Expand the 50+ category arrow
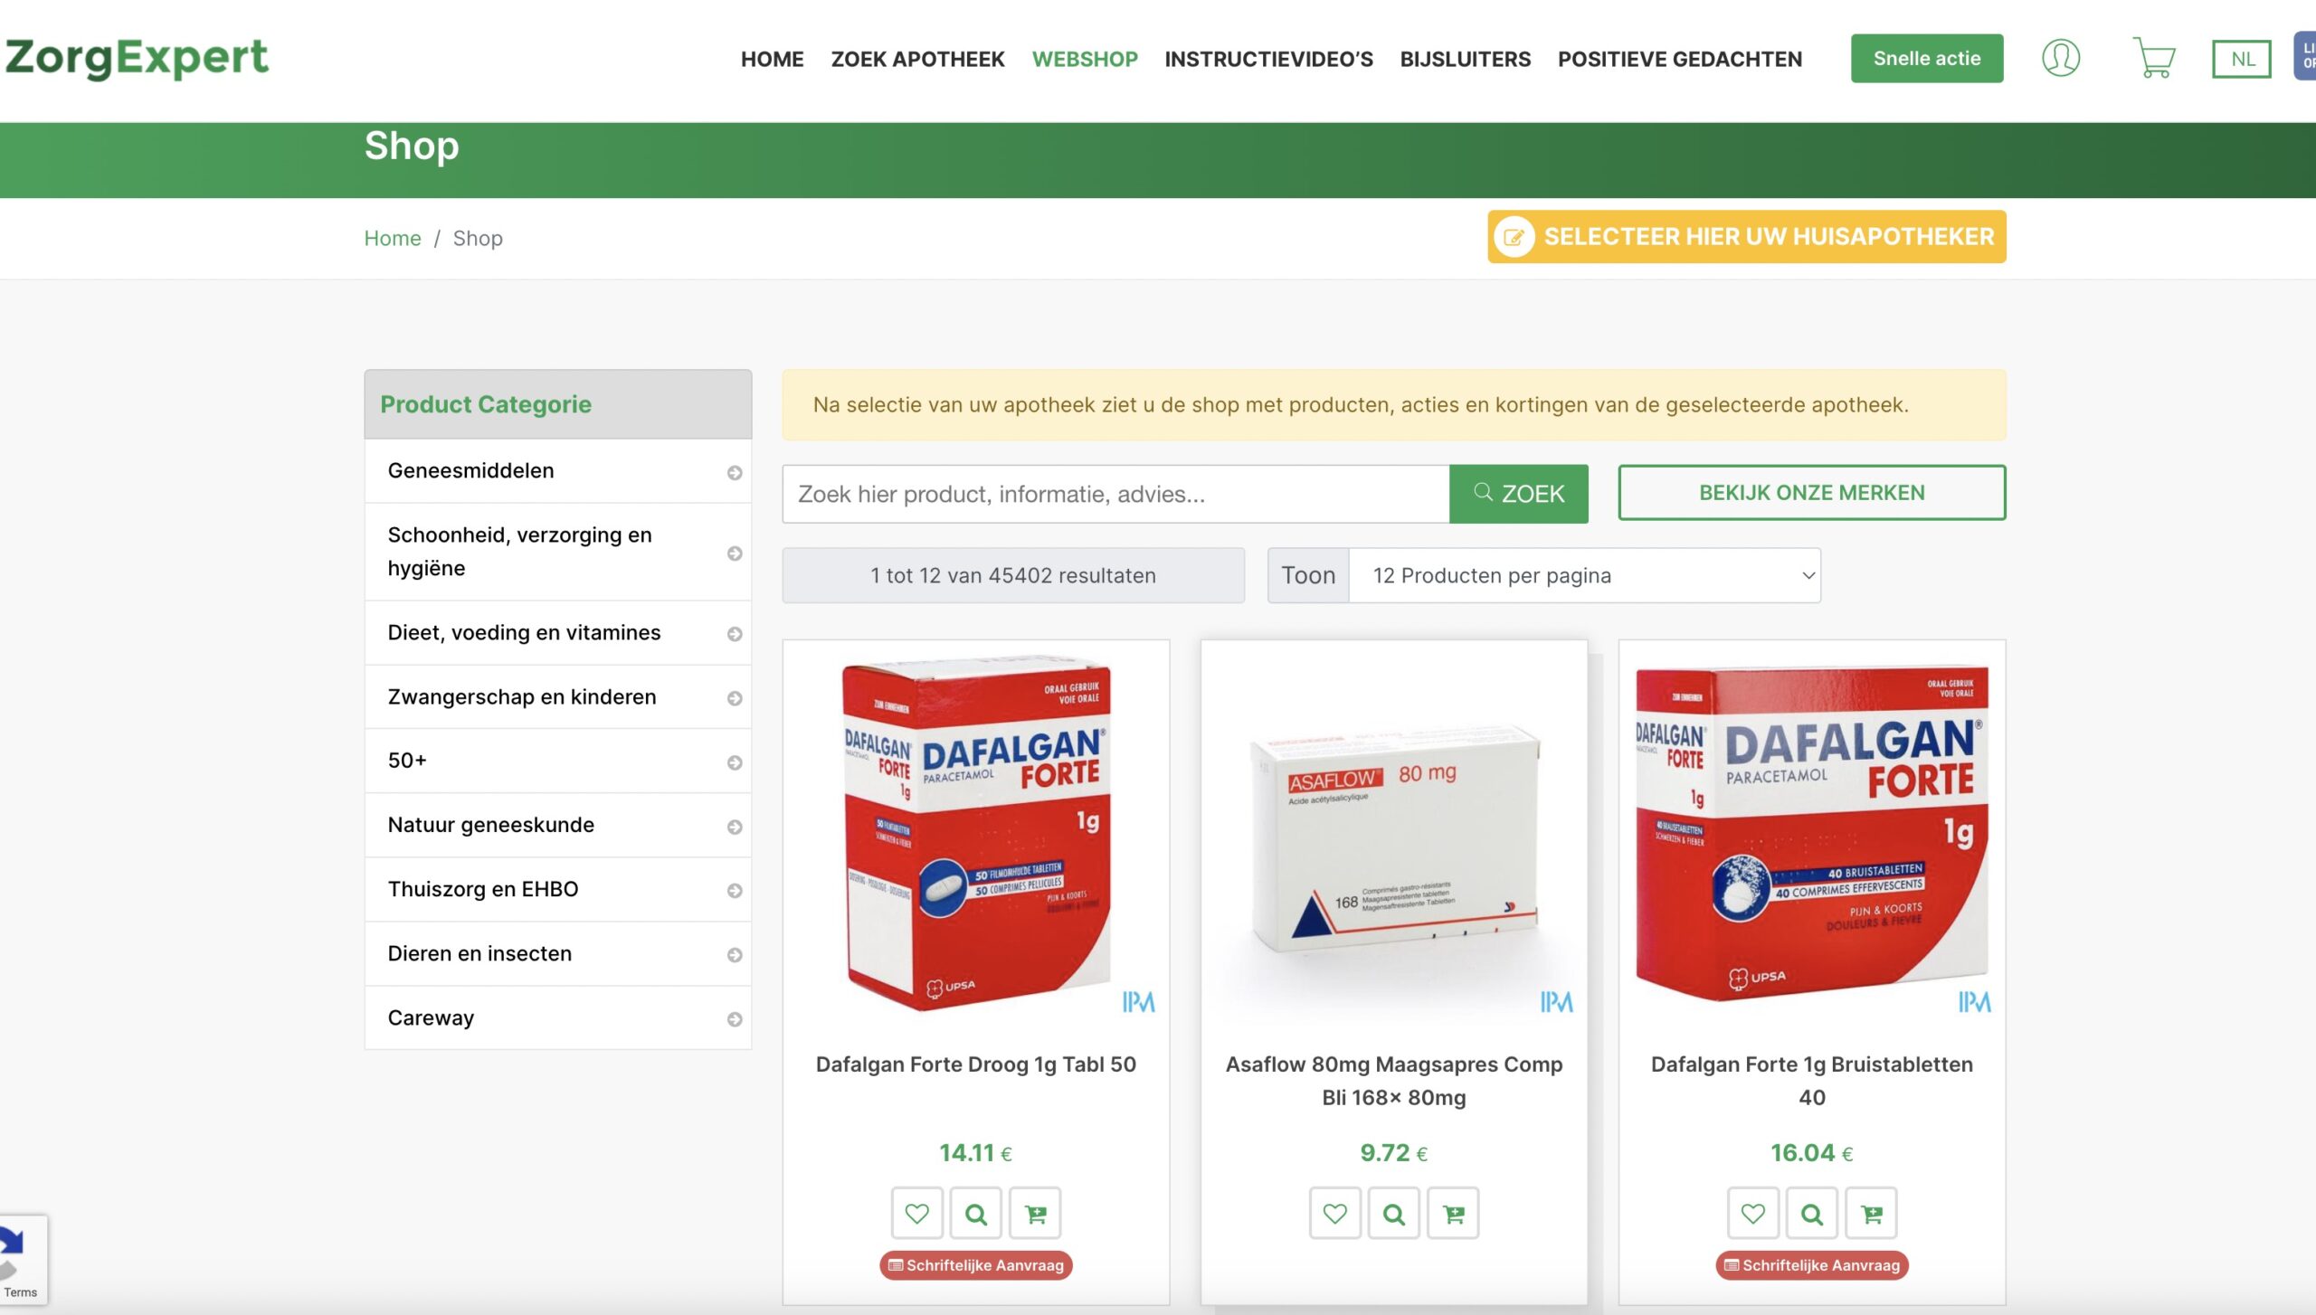The image size is (2316, 1315). tap(735, 762)
